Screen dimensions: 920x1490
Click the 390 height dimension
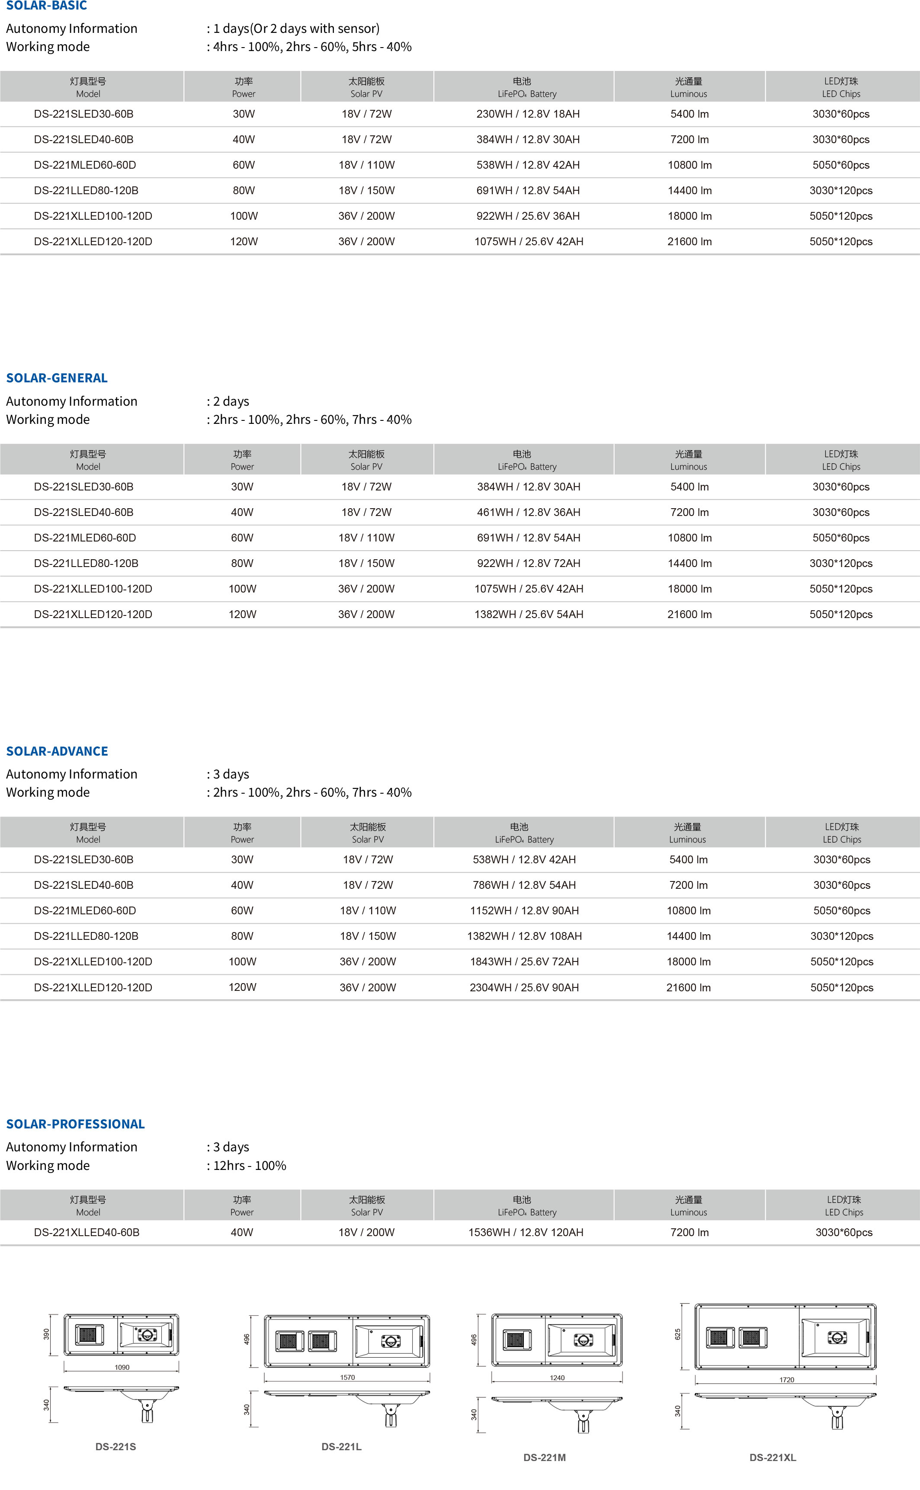tap(47, 1334)
